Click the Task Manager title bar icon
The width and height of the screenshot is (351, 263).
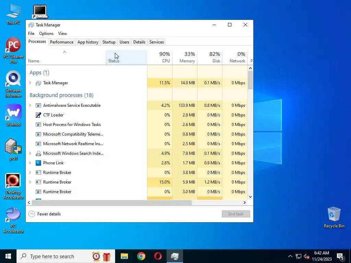coord(31,25)
